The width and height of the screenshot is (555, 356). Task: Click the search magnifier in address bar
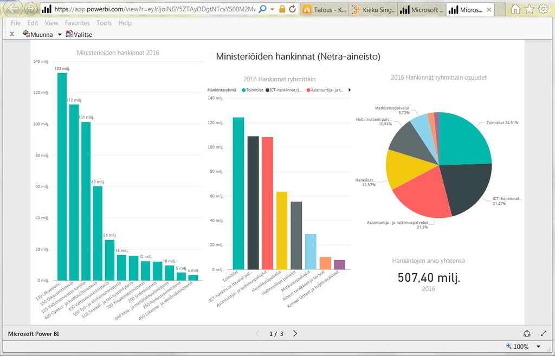262,9
